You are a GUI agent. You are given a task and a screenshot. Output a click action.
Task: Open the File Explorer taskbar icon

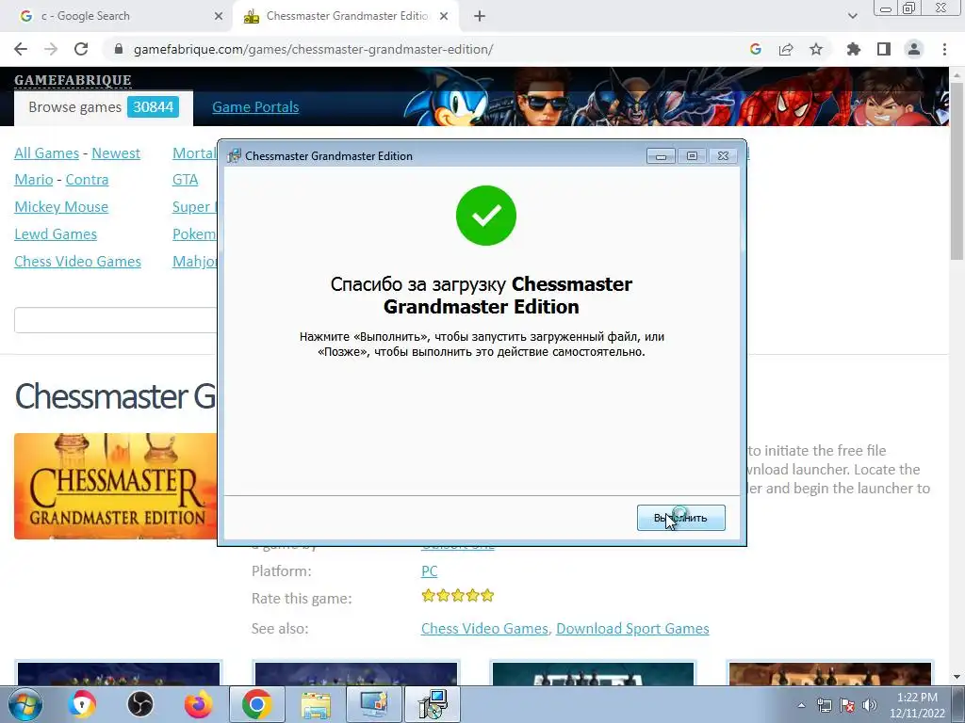[315, 704]
